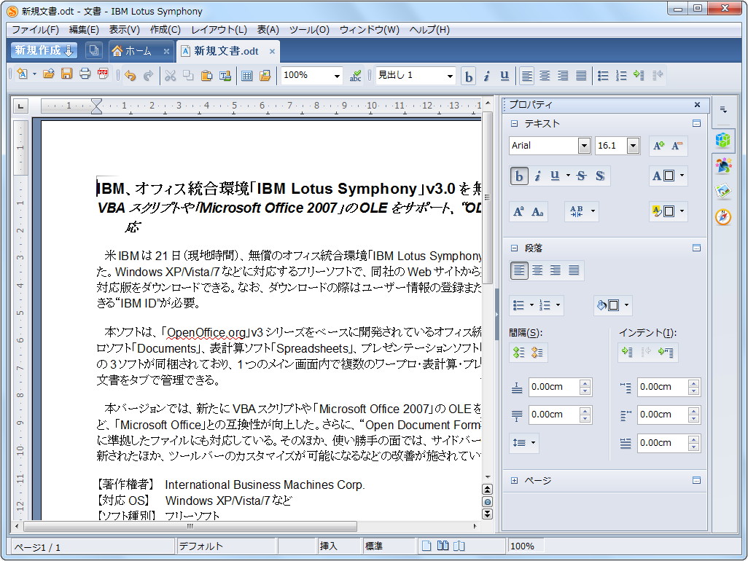748x561 pixels.
Task: Click decrease font size icon in properties
Action: click(677, 146)
